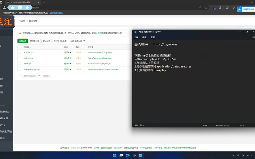Screen dimensions: 255x159
Task: Toggle running status of fk.dzym.xyz
Action: (68, 52)
